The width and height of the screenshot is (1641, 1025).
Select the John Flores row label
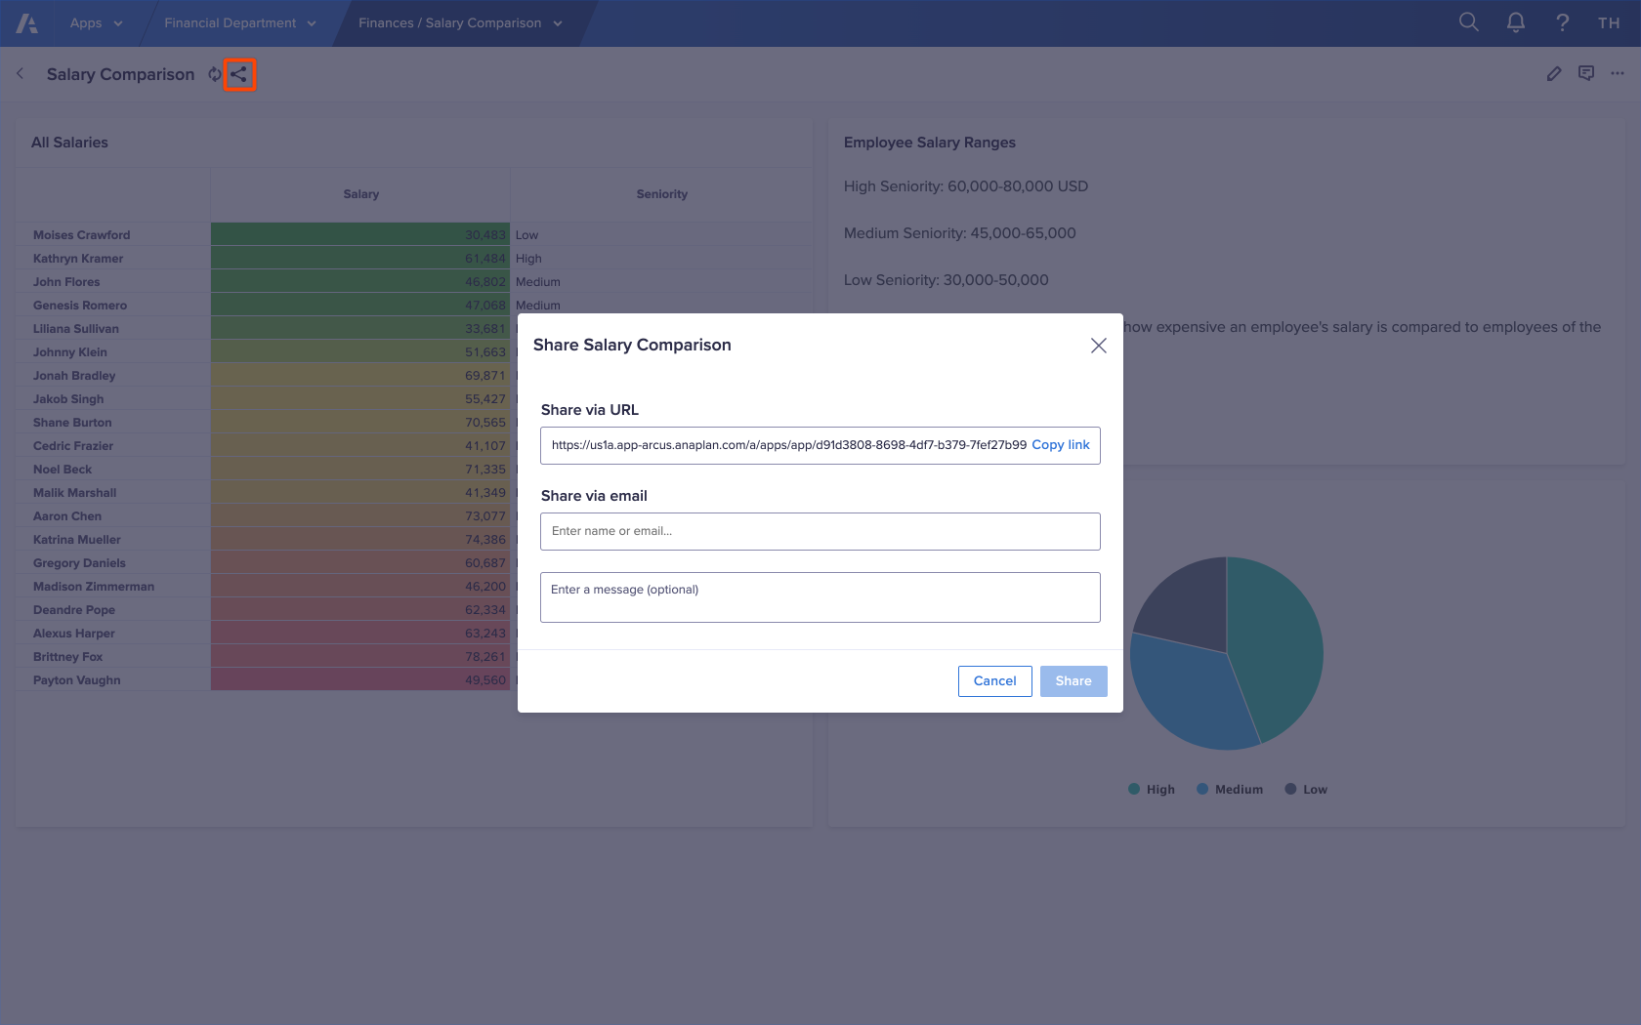point(66,282)
